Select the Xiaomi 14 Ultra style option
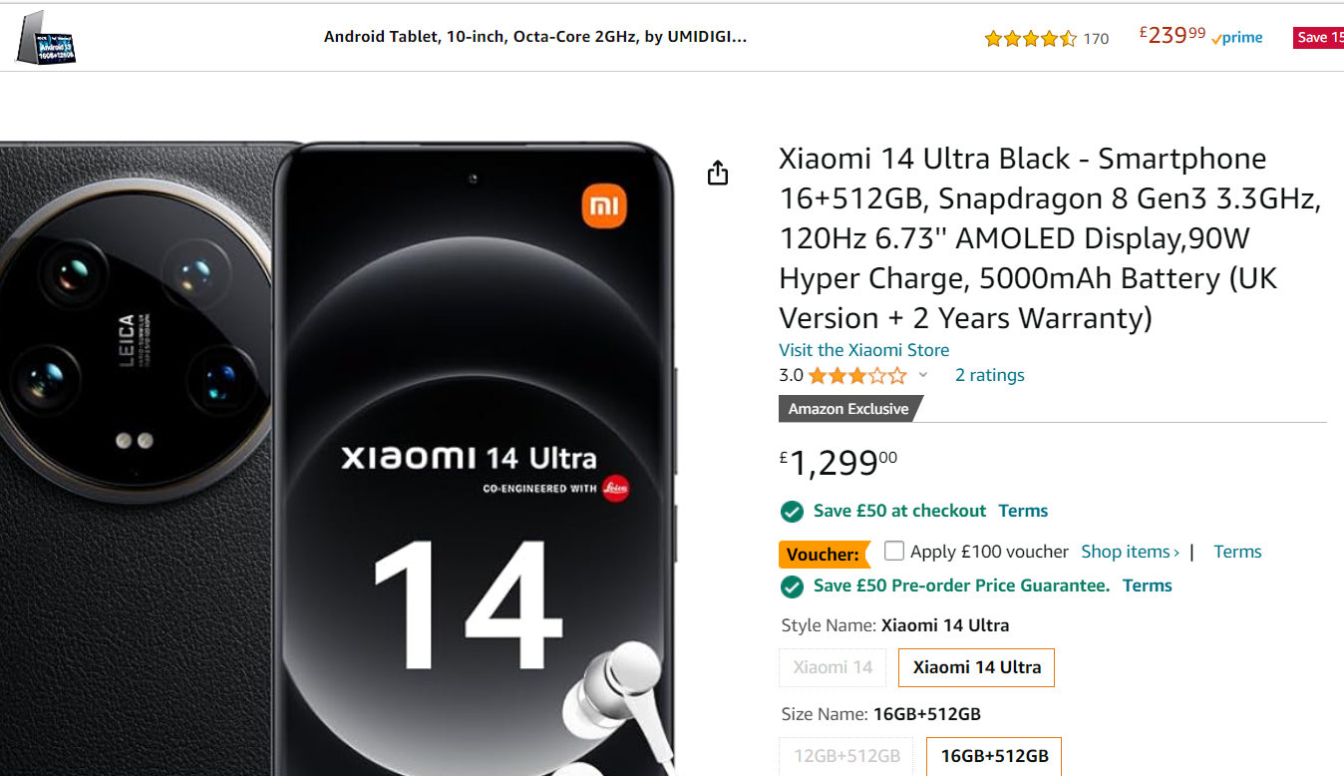Screen dimensions: 1344x776 [x=976, y=667]
